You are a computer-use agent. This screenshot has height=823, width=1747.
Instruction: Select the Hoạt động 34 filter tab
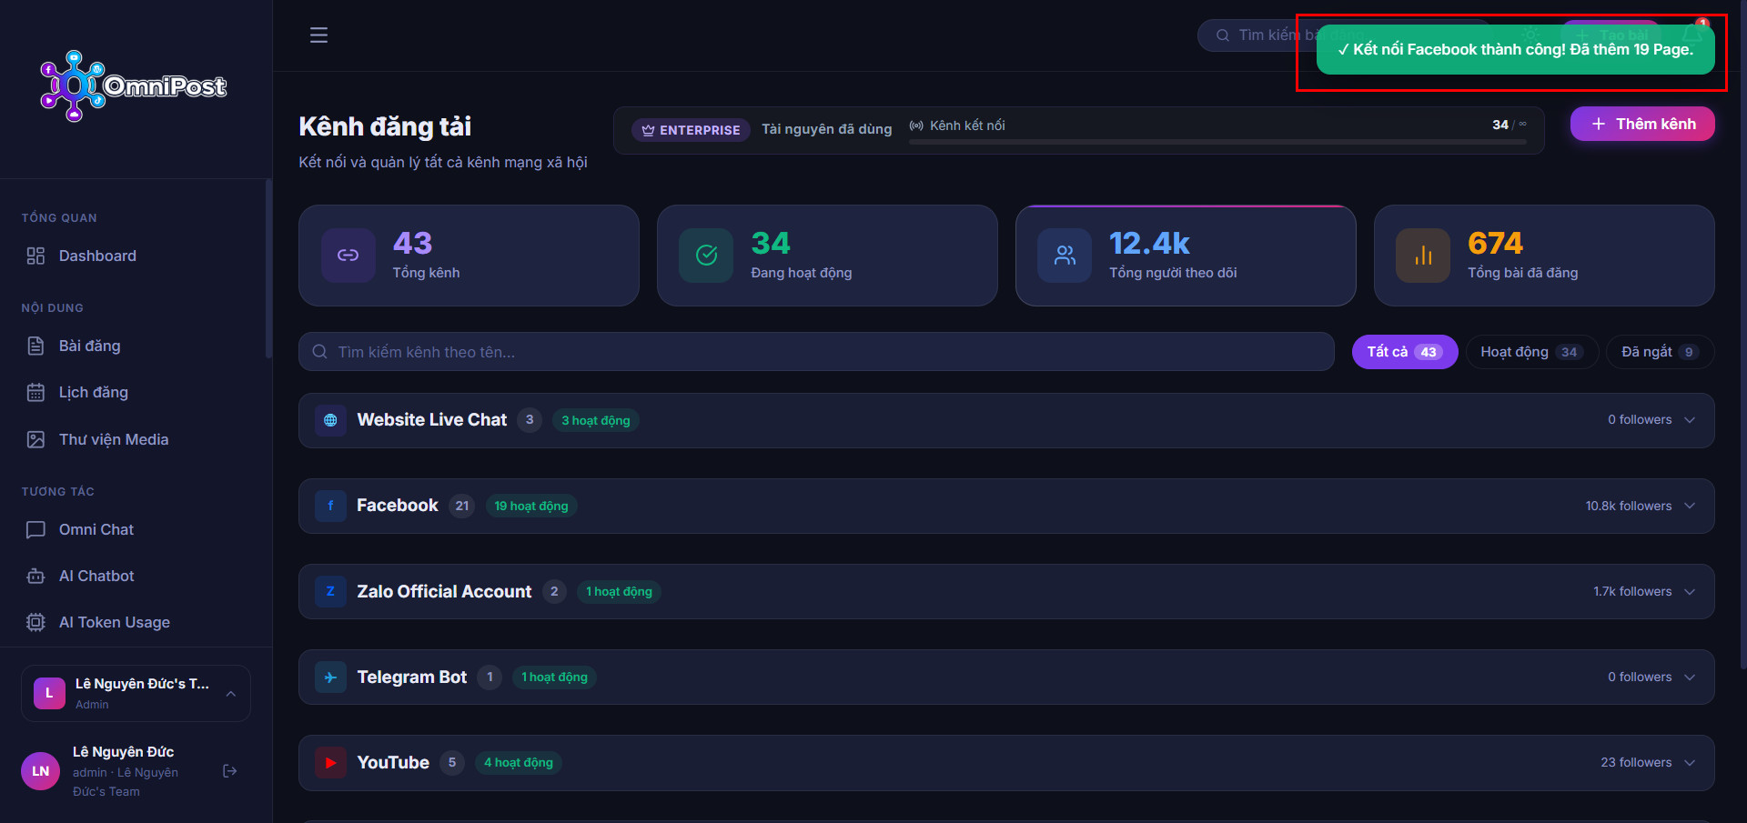[1532, 352]
